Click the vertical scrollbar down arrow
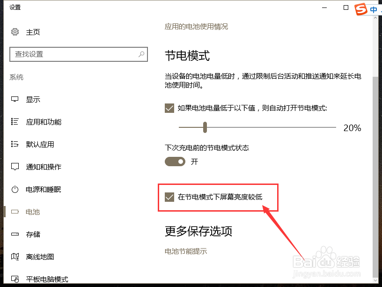The height and width of the screenshot is (287, 382). click(x=375, y=280)
